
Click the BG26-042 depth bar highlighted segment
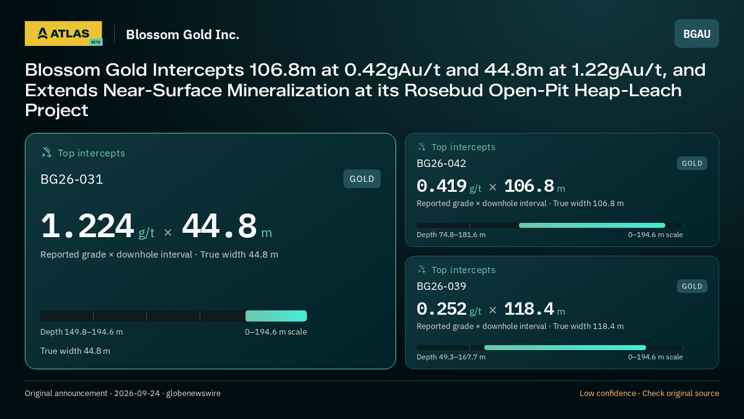pyautogui.click(x=592, y=225)
